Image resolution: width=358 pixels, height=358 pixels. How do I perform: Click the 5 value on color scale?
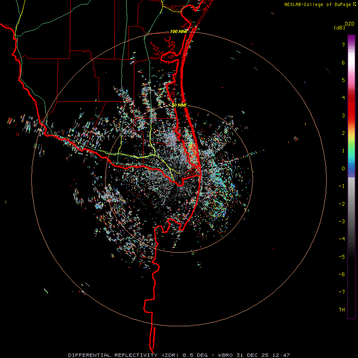(x=343, y=80)
